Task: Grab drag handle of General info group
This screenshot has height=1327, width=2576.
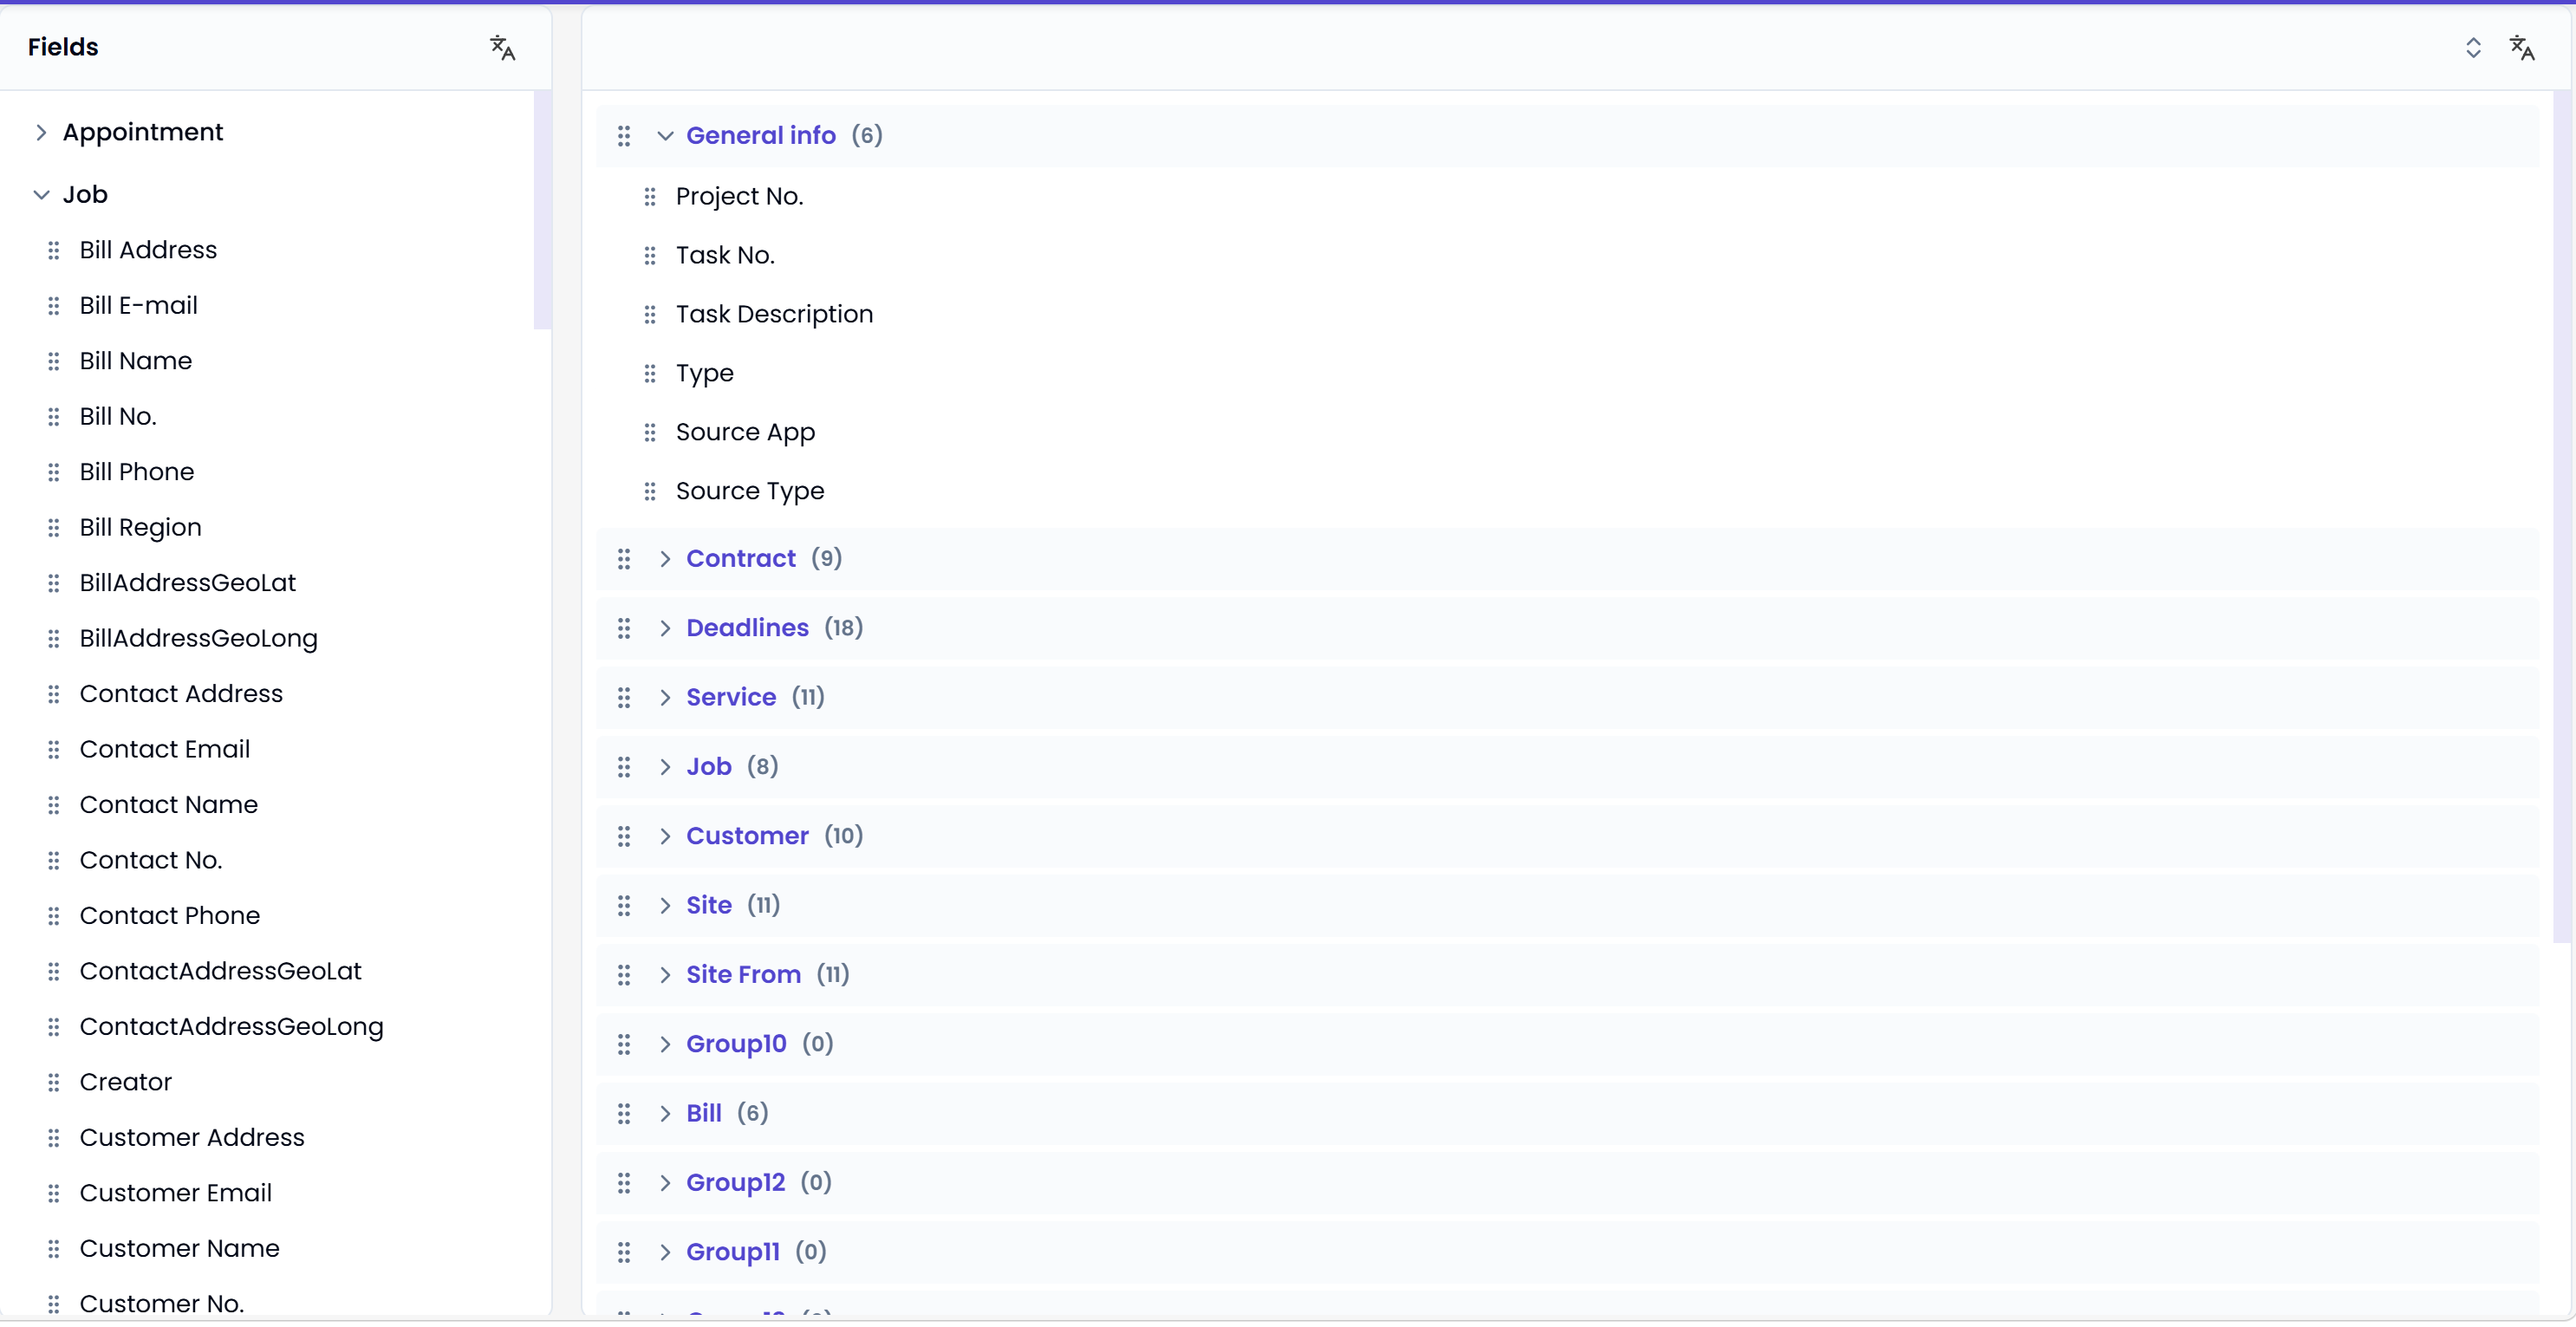Action: click(624, 136)
